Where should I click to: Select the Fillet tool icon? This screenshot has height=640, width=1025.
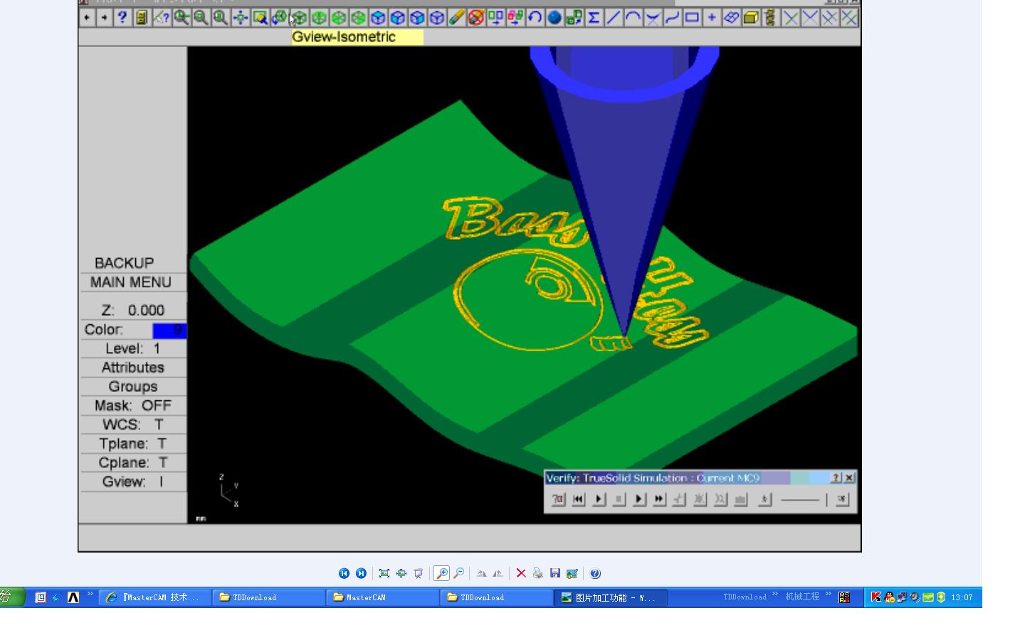point(653,18)
